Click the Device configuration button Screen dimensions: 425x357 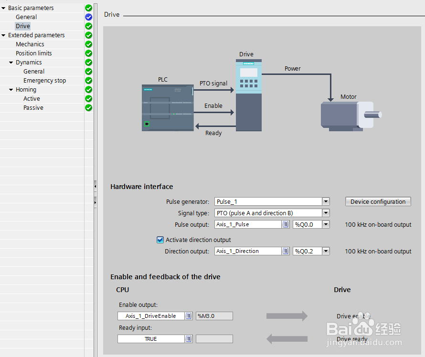[x=378, y=201]
